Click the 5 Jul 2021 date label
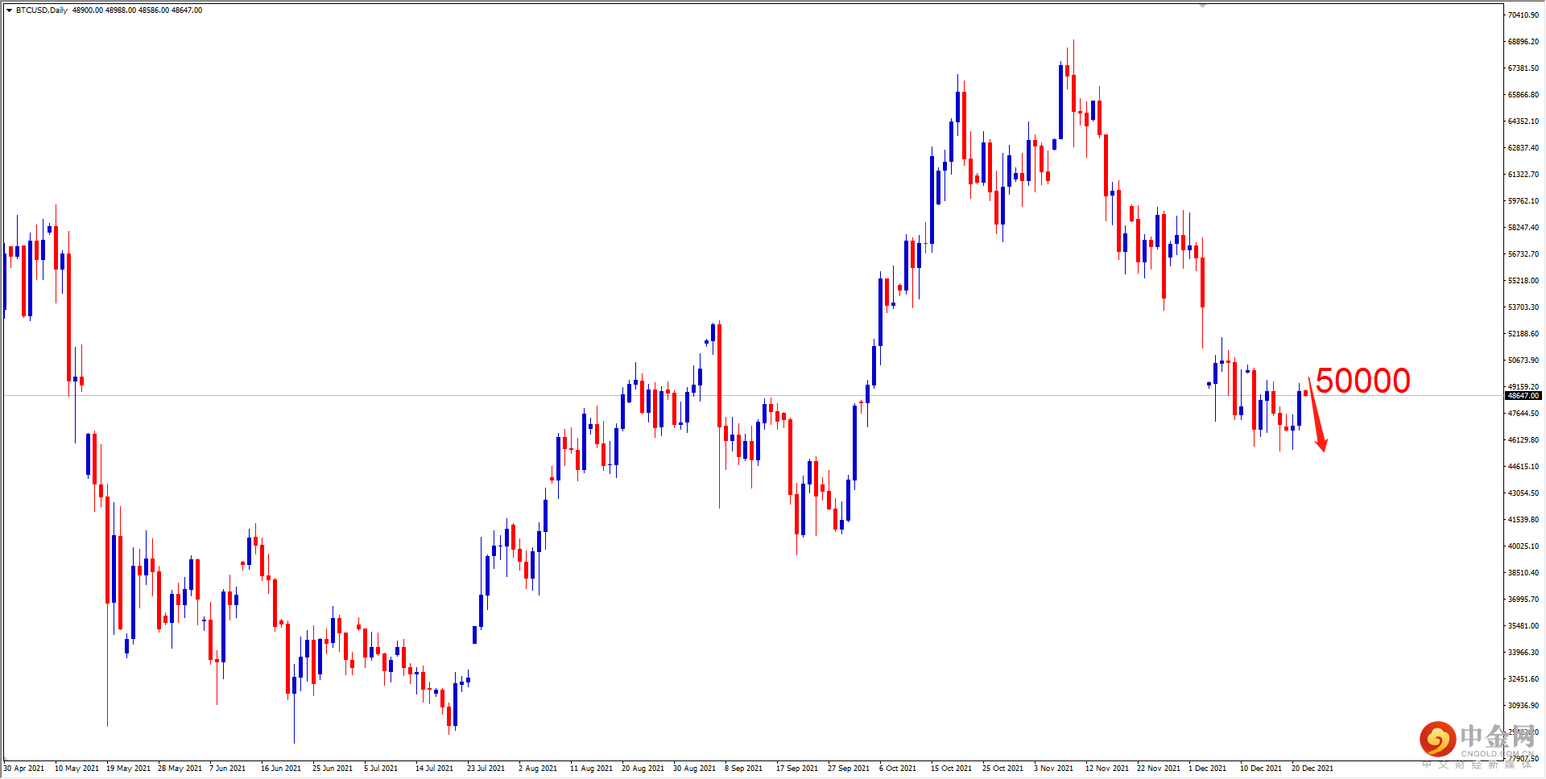Screen dimensions: 1546x779 (x=381, y=769)
